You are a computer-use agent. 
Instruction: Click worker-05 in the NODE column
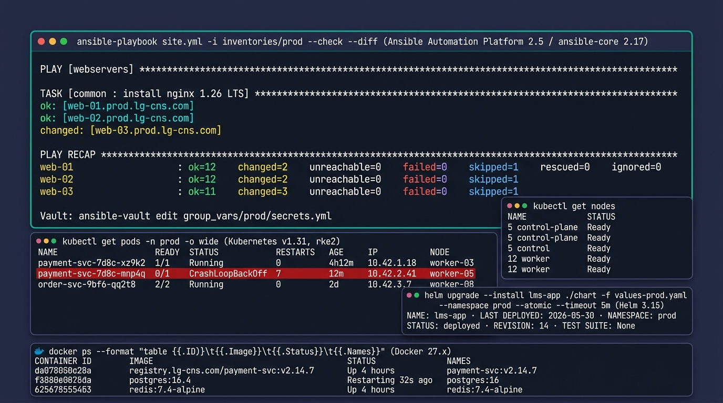click(x=452, y=273)
